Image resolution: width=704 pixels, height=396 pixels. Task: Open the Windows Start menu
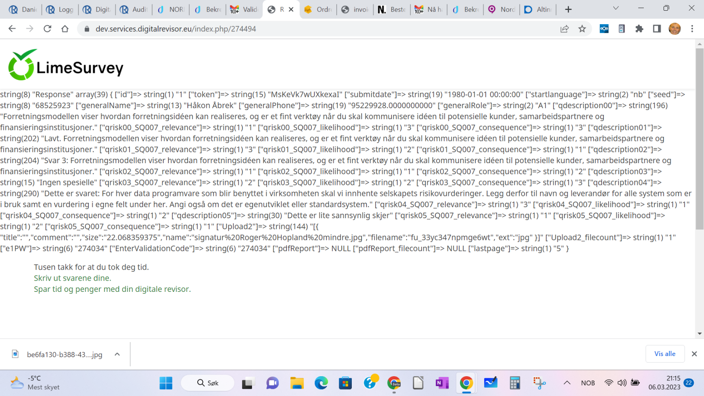(x=166, y=383)
